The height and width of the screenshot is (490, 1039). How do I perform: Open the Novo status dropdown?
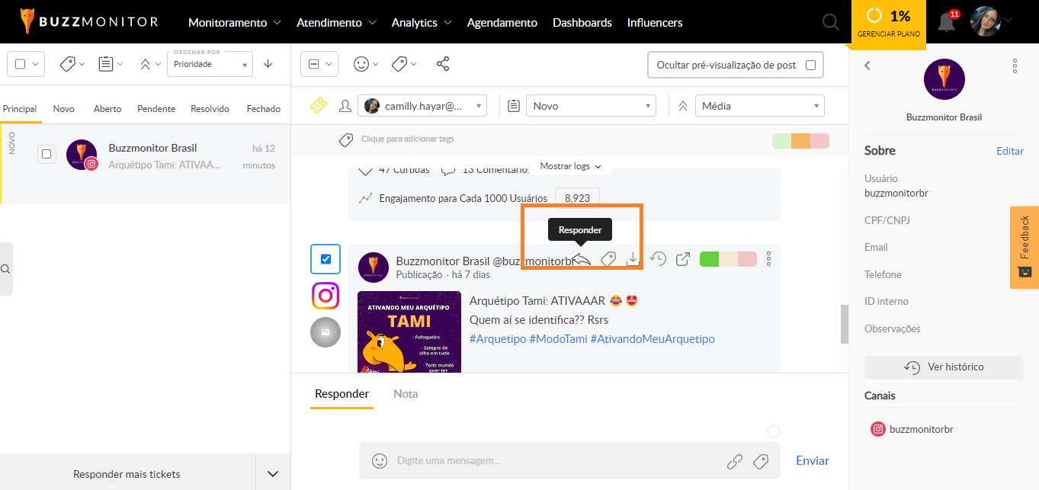[591, 106]
